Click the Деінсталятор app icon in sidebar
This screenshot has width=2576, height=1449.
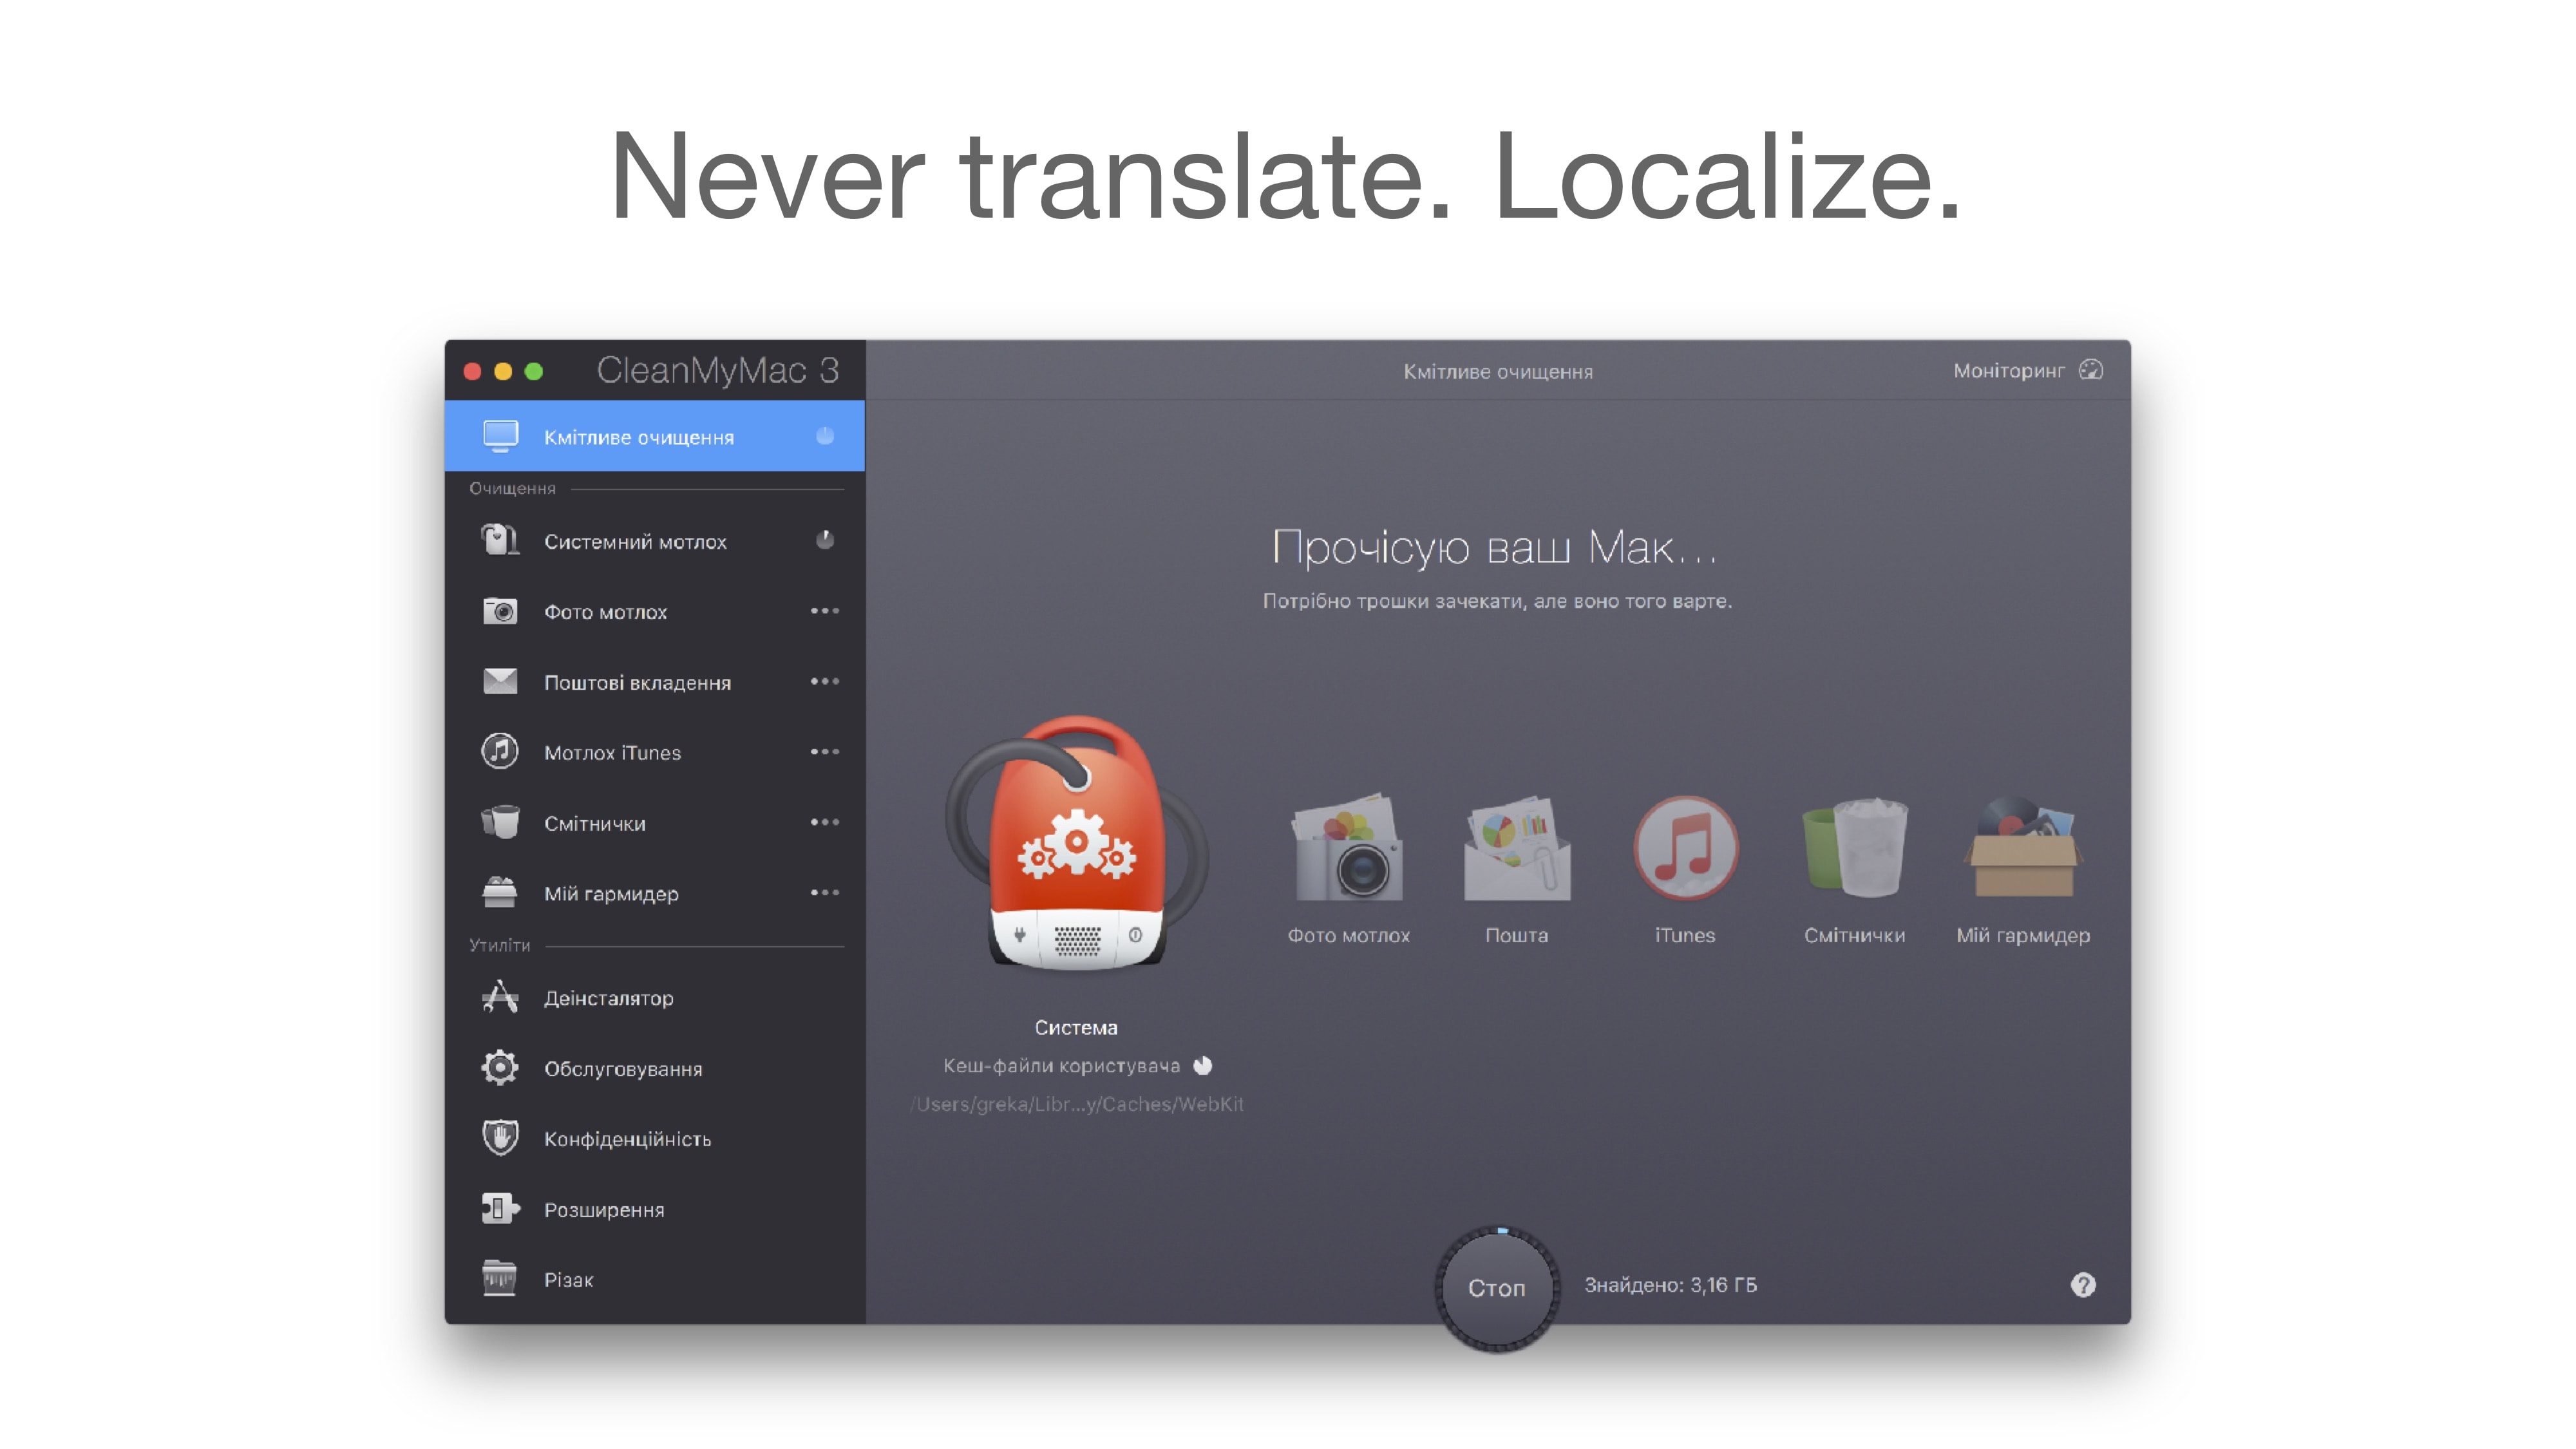pos(500,997)
